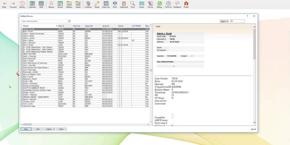Open the Calendar tool
This screenshot has width=290, height=145.
32,5
